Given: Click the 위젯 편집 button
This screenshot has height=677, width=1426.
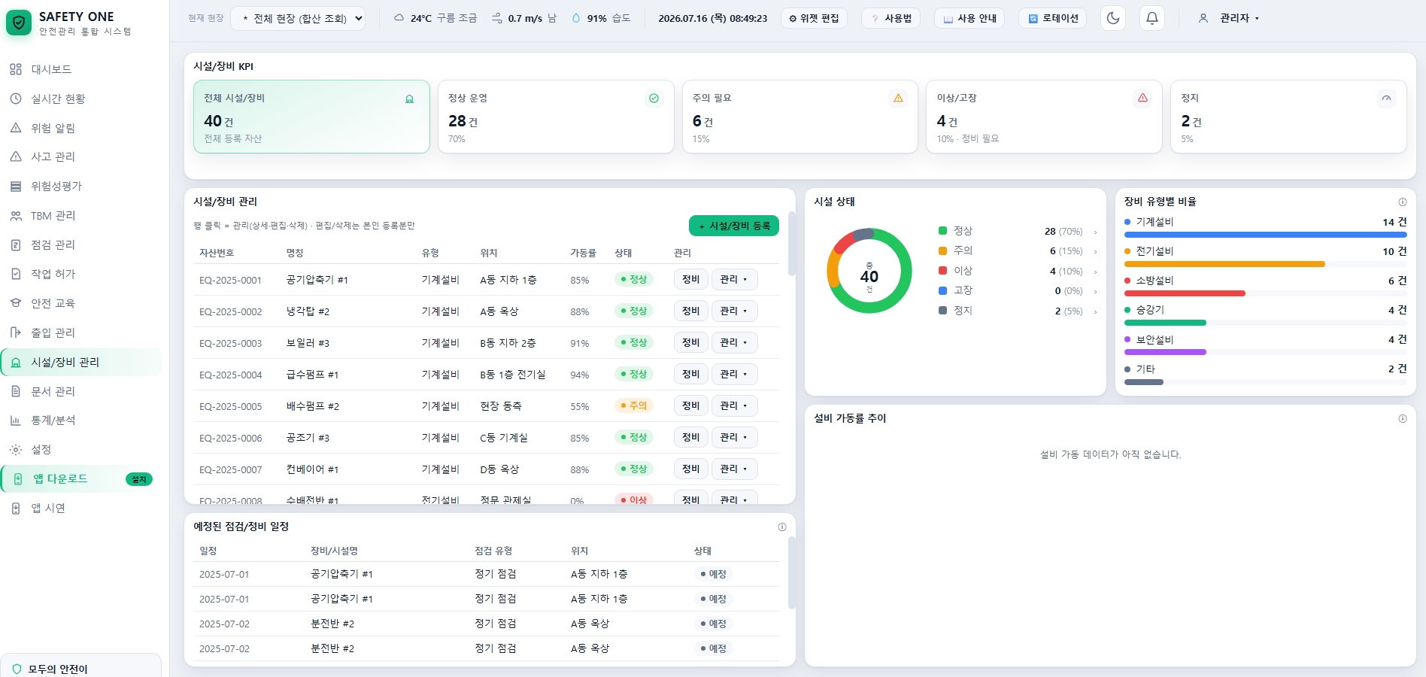Looking at the screenshot, I should pos(814,18).
